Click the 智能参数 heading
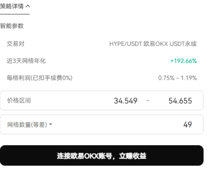This screenshot has width=211, height=171. coord(12,26)
